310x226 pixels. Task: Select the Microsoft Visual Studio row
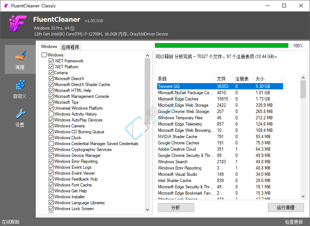coord(220,174)
